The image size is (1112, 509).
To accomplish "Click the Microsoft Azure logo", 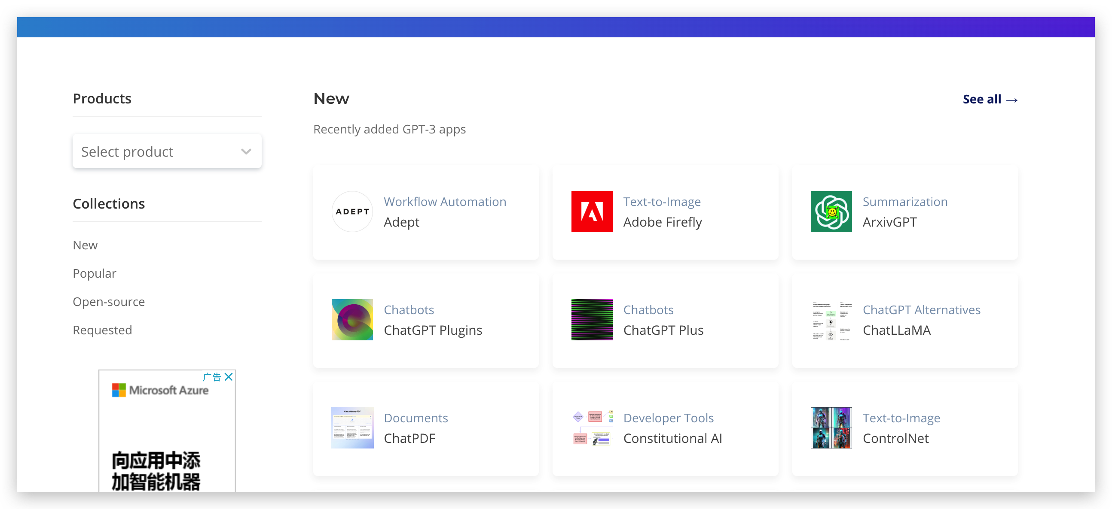I will click(x=160, y=390).
